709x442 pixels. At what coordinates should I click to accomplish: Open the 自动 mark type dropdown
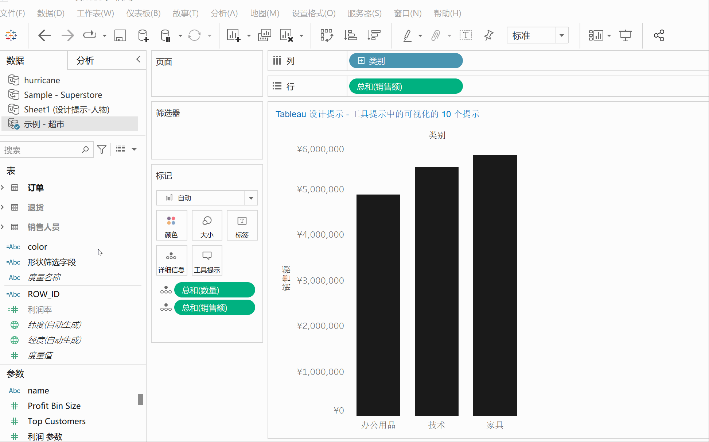251,198
